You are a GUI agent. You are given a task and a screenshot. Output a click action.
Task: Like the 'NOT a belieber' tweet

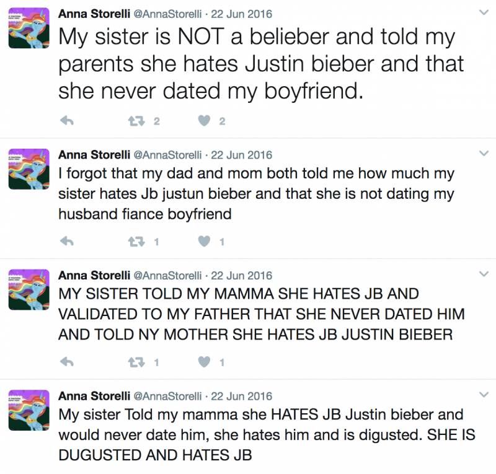[204, 121]
